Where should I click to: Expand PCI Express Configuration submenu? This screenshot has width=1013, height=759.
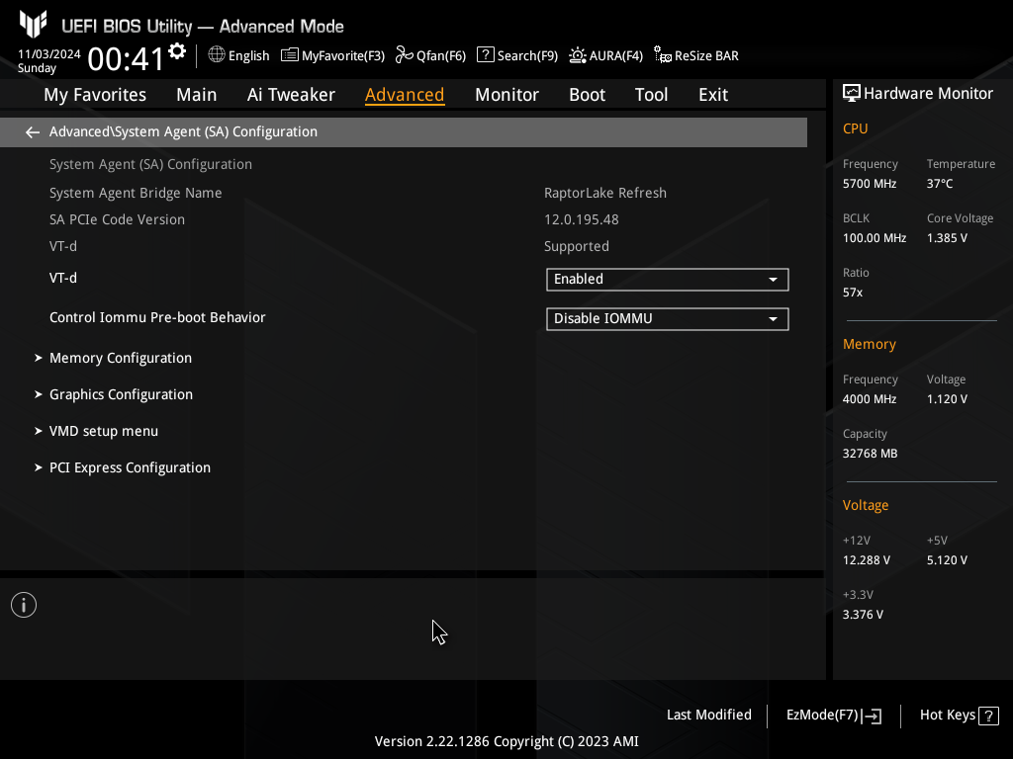pyautogui.click(x=130, y=467)
